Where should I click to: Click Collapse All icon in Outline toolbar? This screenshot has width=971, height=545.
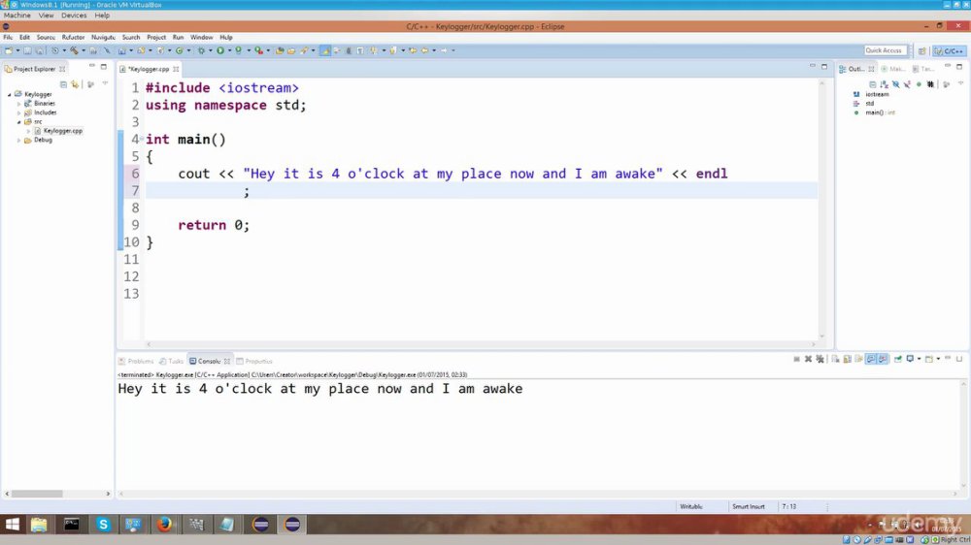point(873,84)
